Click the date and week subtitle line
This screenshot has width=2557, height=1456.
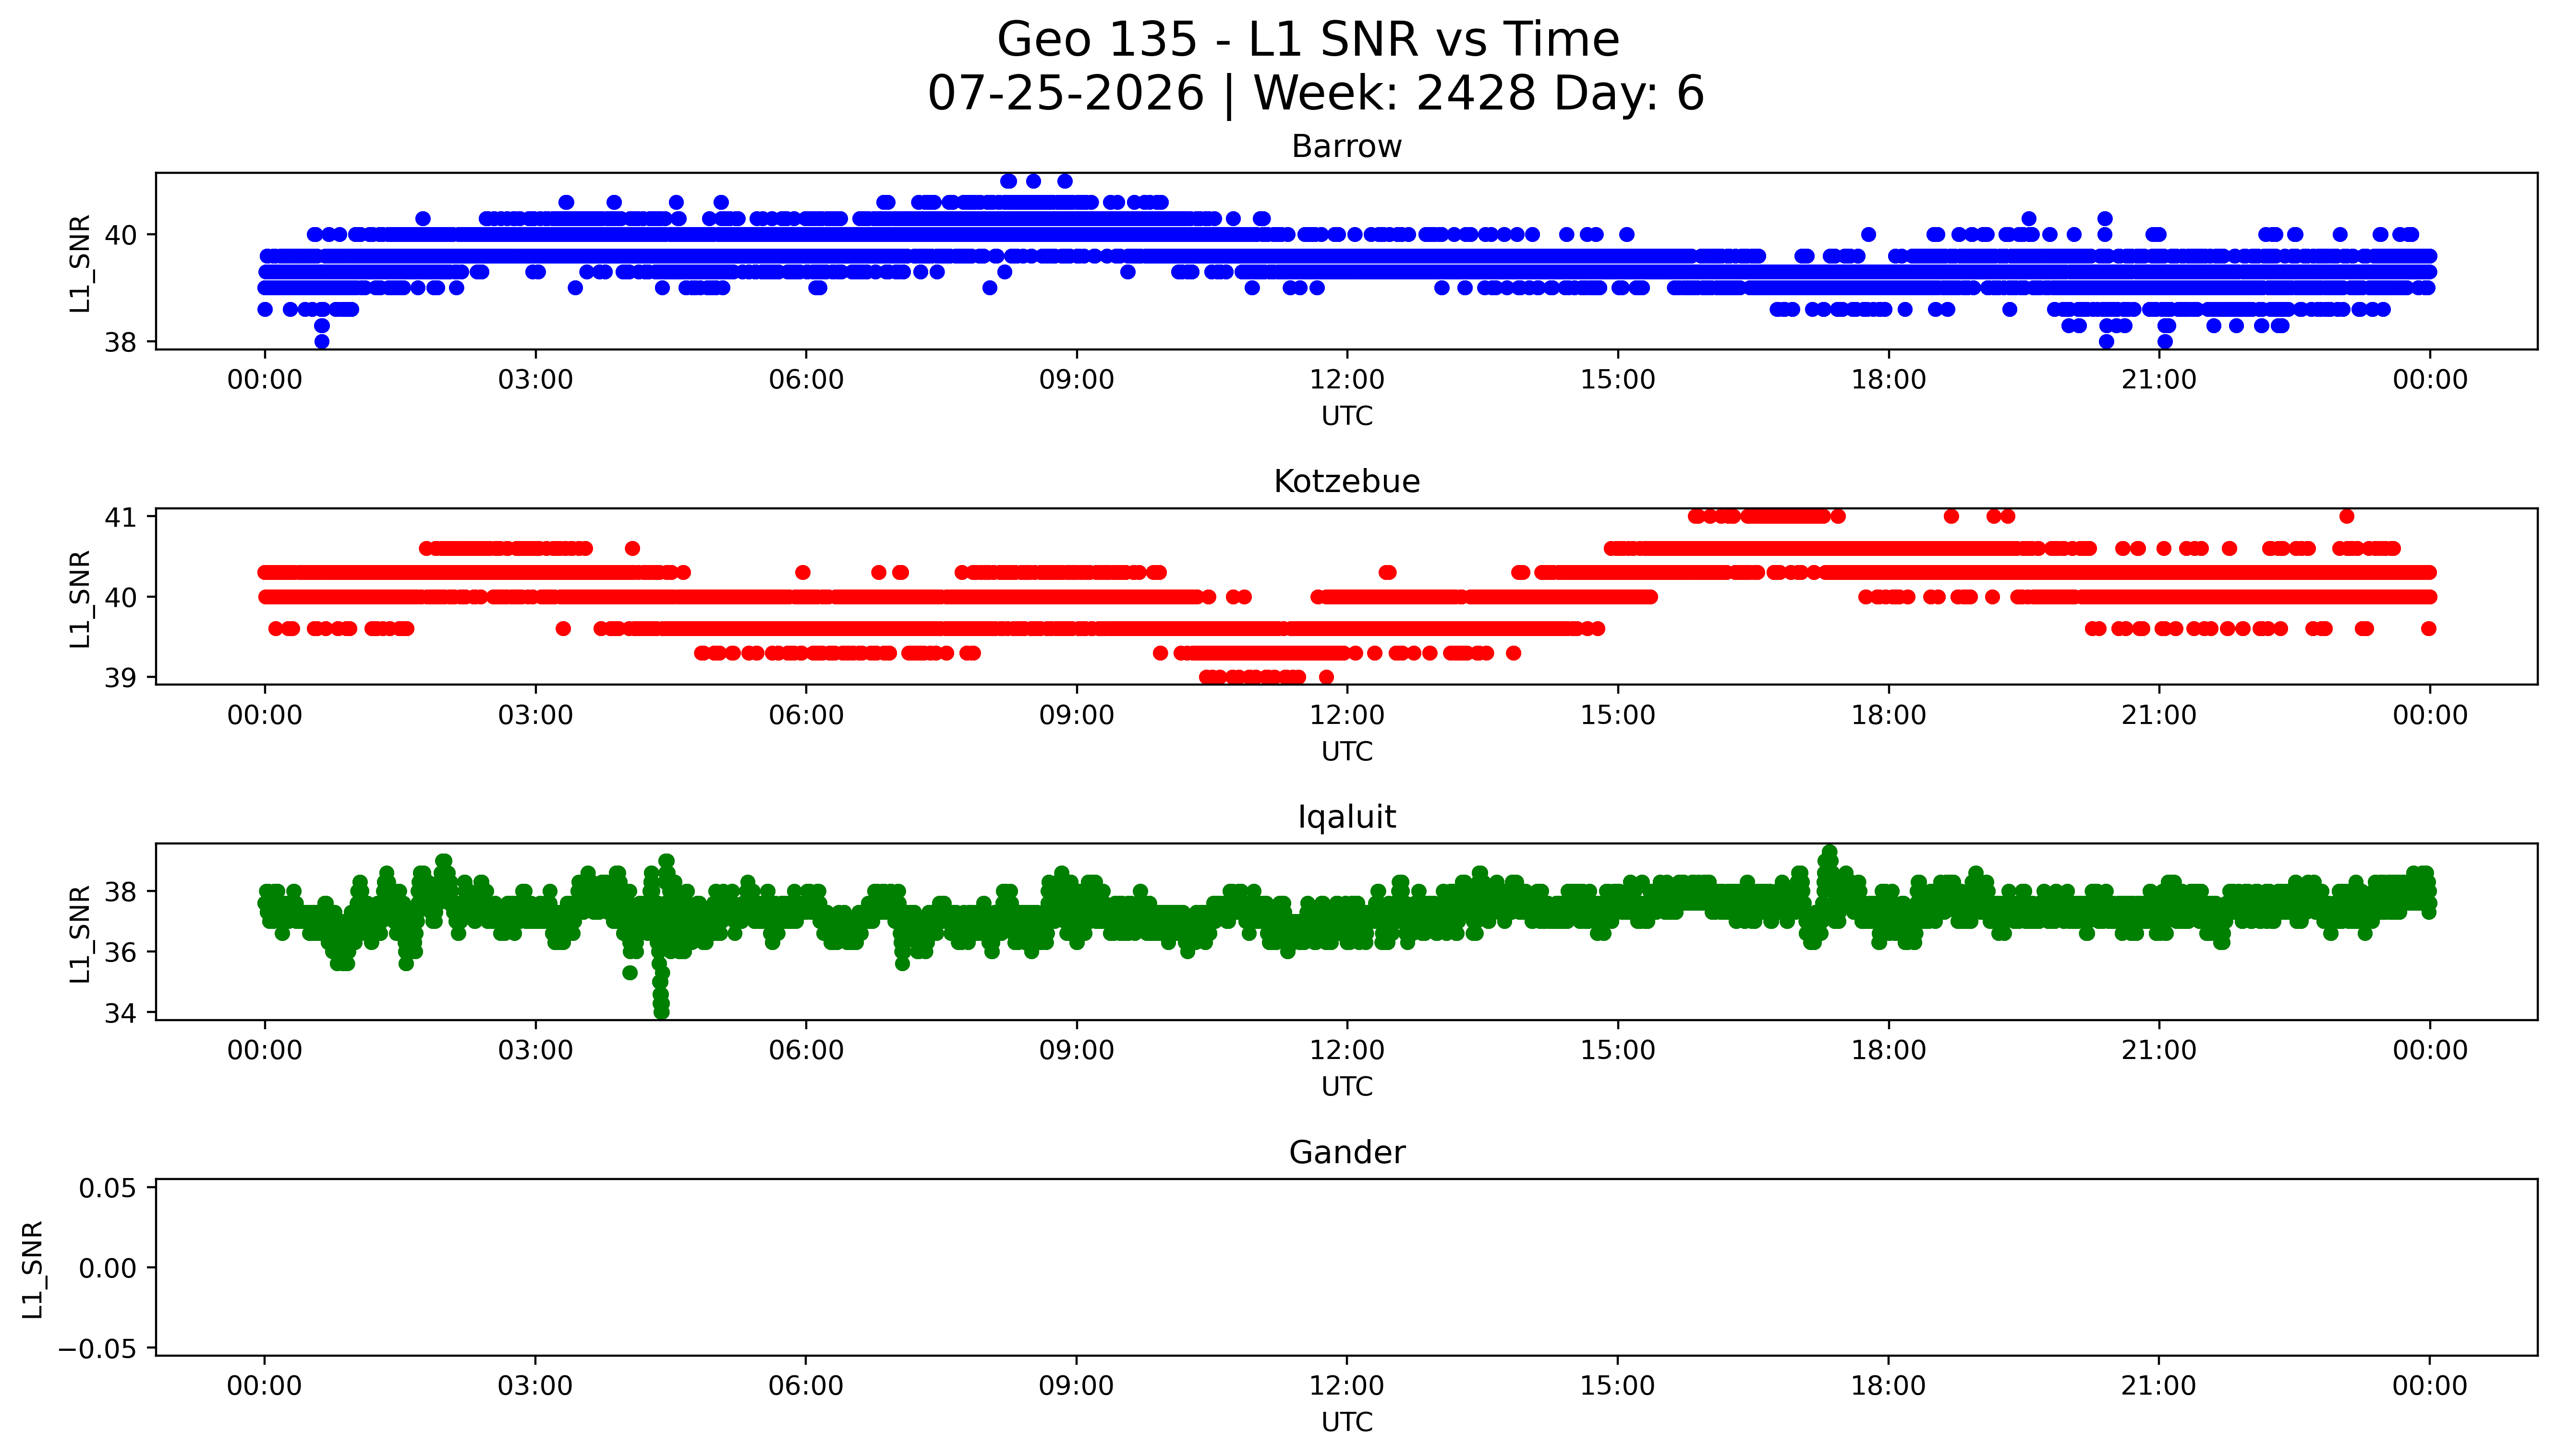click(1315, 93)
